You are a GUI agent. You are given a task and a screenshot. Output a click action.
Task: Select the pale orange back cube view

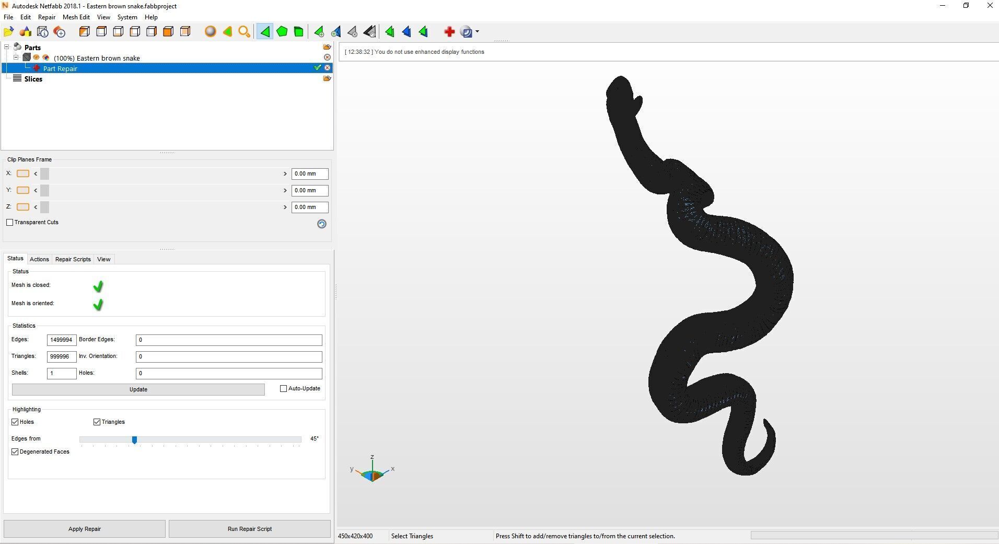[185, 32]
